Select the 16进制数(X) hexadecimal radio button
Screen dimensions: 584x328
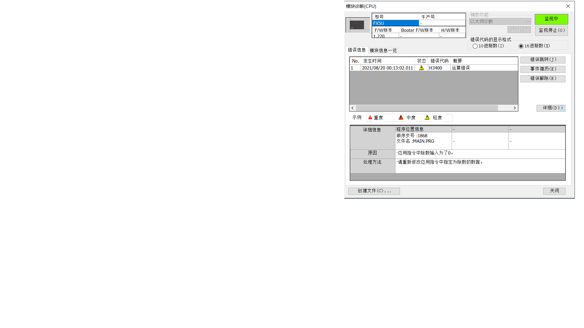(521, 46)
